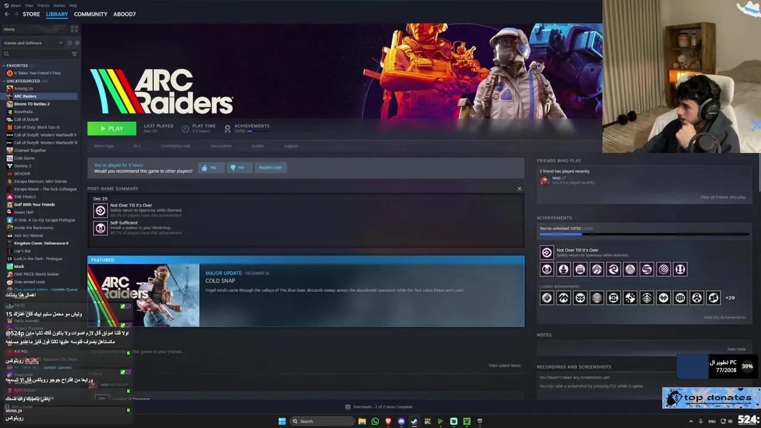This screenshot has width=761, height=428.
Task: Open the Friends menu
Action: [x=43, y=5]
